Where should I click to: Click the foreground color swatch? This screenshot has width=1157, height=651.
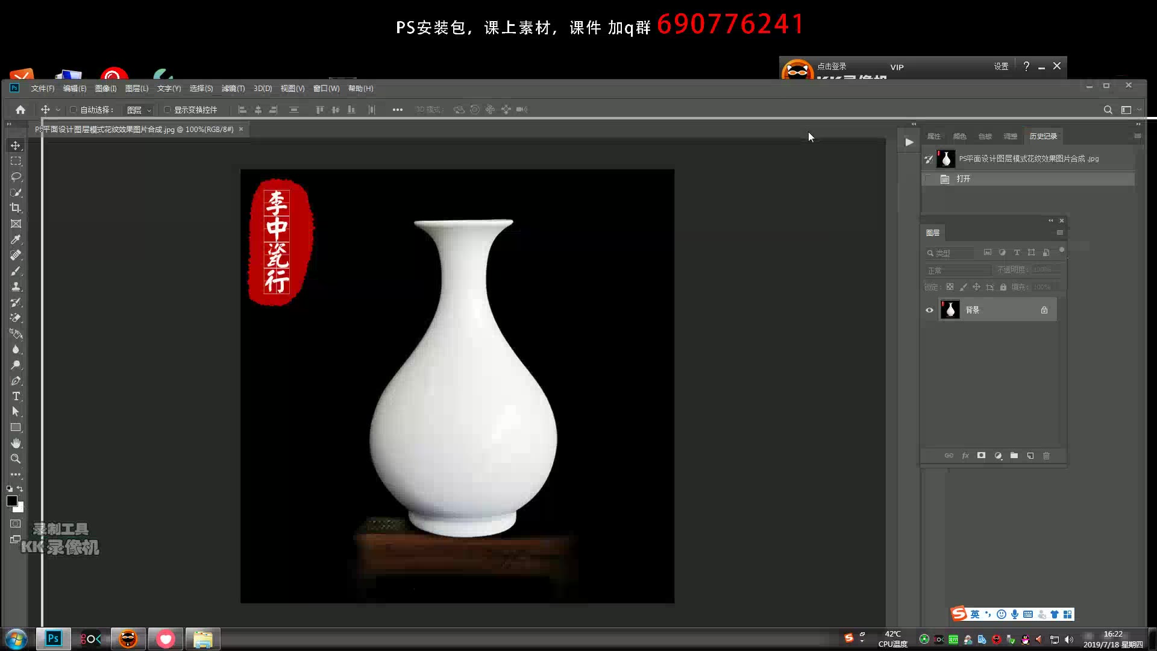pos(11,501)
